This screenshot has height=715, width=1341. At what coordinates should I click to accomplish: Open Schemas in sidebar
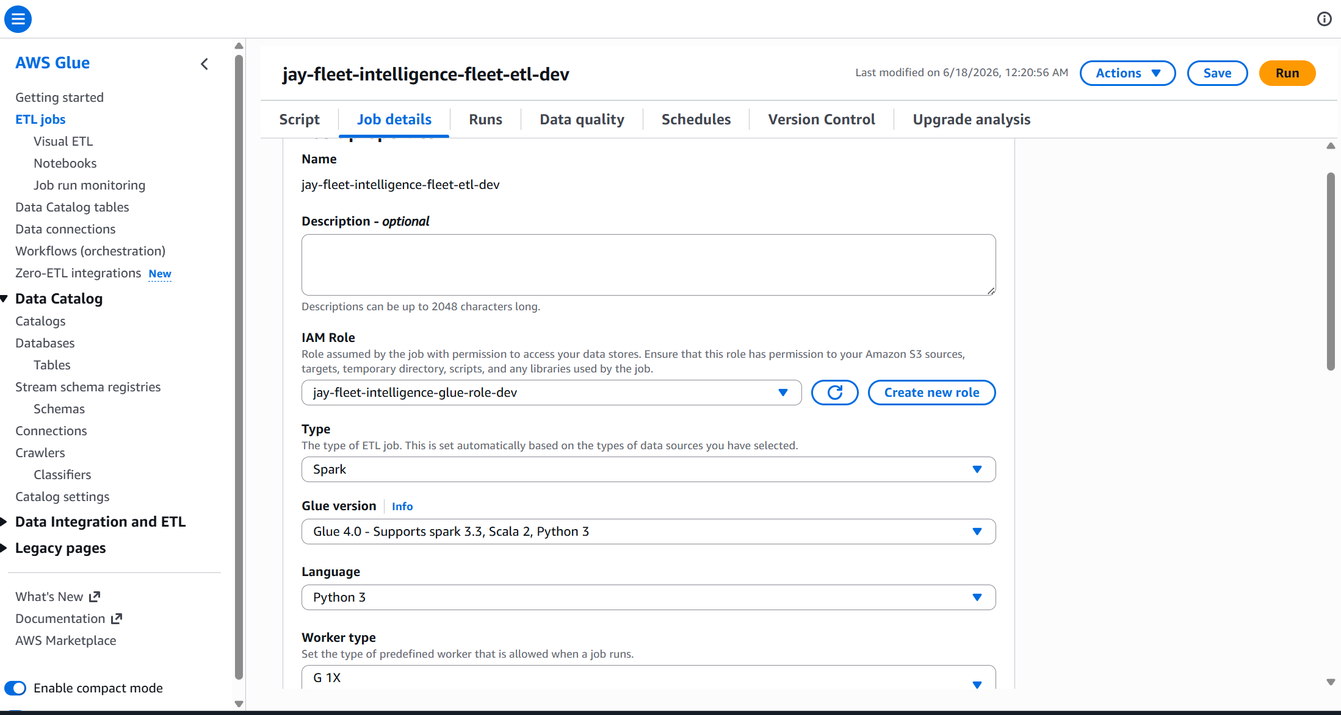[x=59, y=409]
